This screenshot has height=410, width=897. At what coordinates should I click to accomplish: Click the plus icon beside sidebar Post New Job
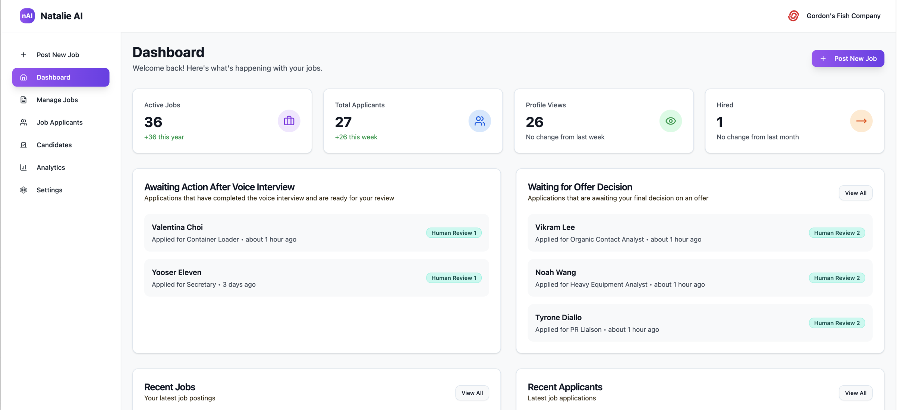[23, 55]
